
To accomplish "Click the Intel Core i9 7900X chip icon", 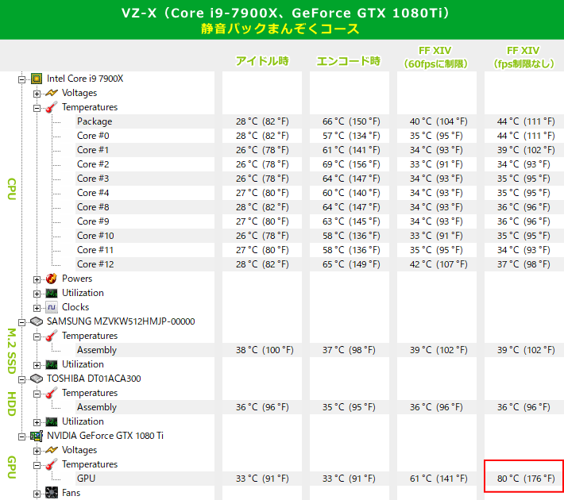I will (x=37, y=79).
